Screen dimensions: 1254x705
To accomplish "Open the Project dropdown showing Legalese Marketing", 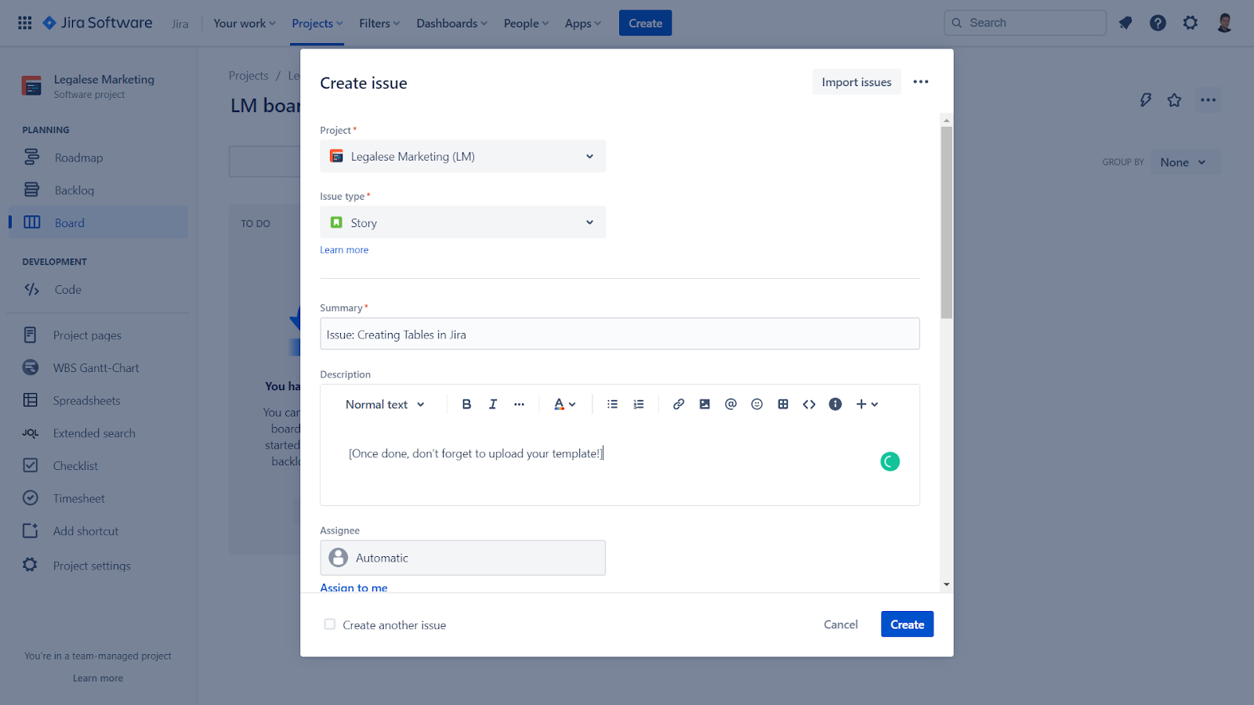I will click(x=462, y=156).
